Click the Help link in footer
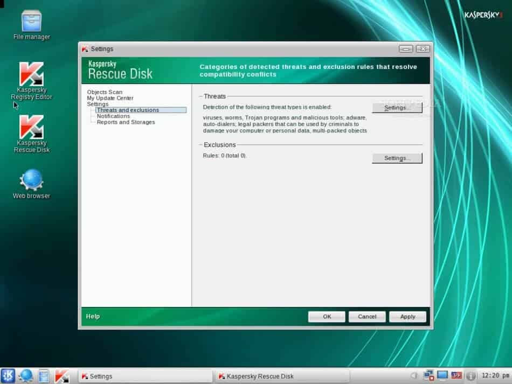Viewport: 512px width, 384px height. click(x=93, y=316)
